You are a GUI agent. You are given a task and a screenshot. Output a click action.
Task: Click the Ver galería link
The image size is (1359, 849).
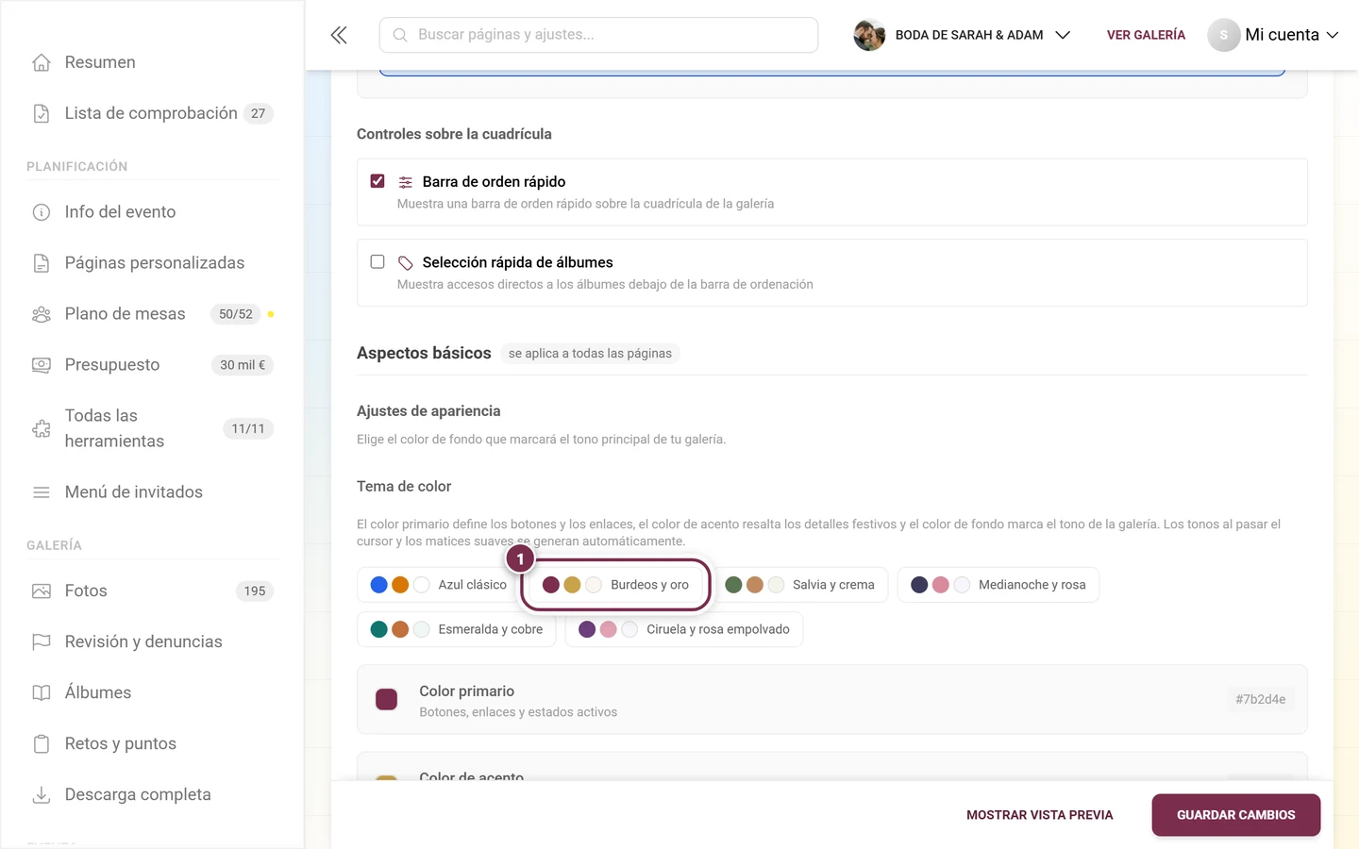(x=1146, y=35)
